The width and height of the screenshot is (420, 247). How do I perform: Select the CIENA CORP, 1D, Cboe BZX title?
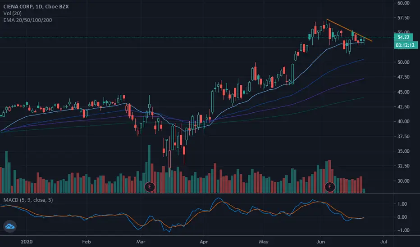(36, 6)
